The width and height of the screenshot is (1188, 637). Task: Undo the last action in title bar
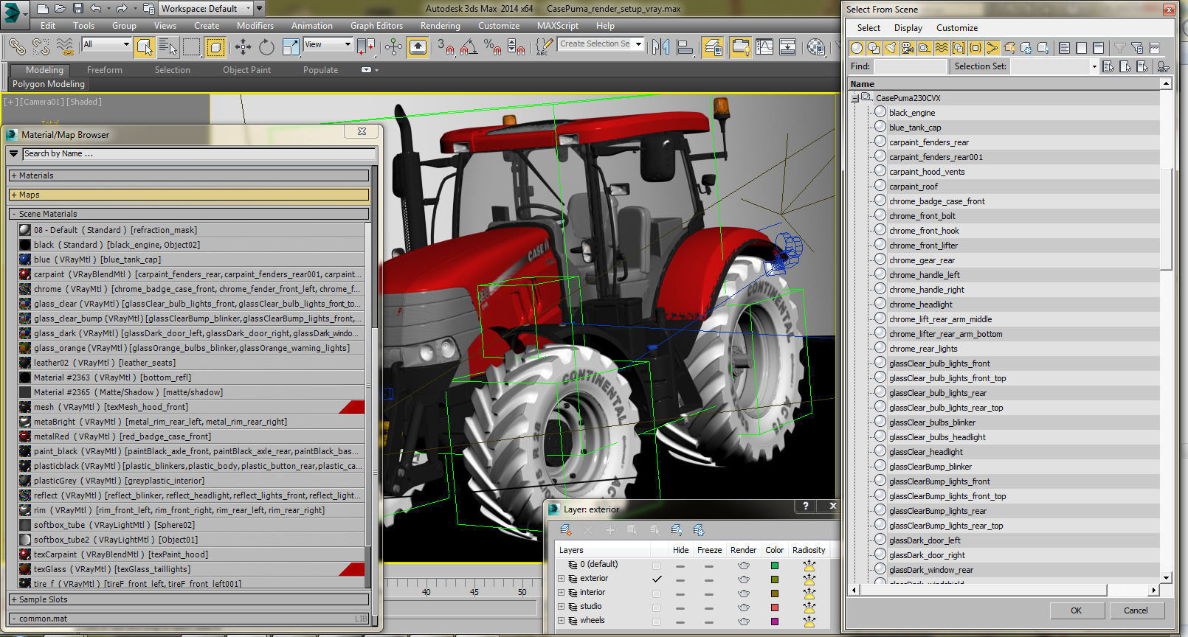(x=96, y=9)
